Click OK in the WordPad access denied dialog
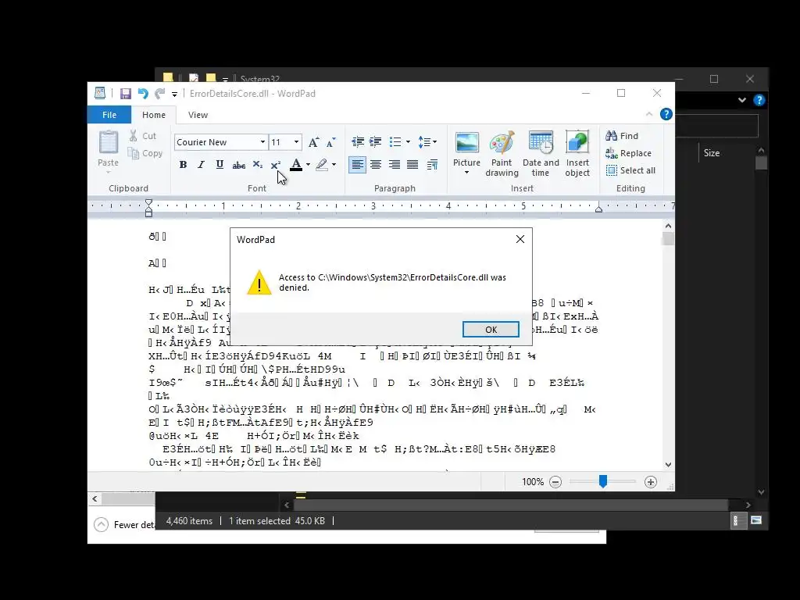 (x=491, y=330)
